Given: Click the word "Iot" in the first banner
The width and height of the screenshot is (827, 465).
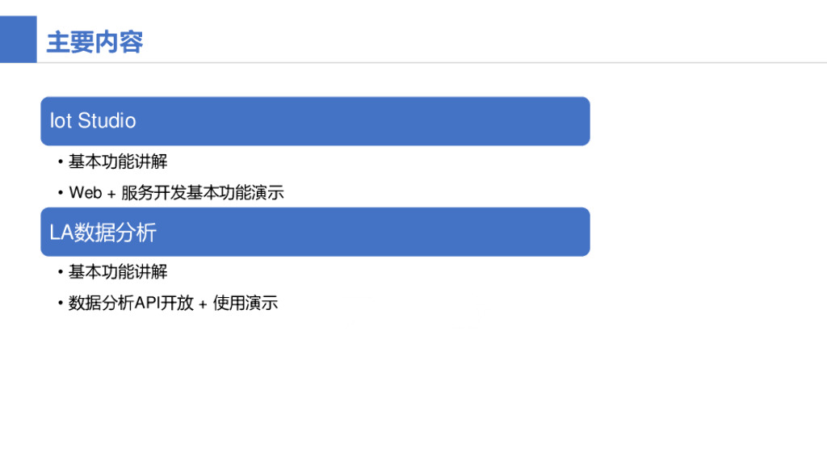Looking at the screenshot, I should point(61,121).
